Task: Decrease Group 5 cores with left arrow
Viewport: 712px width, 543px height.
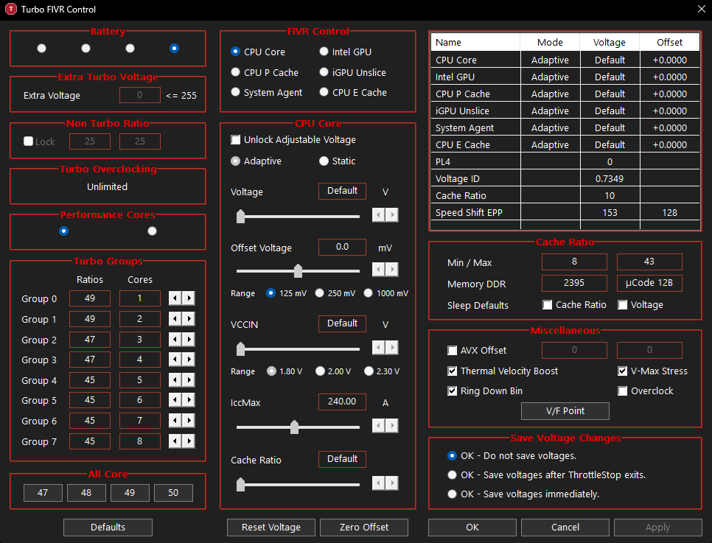Action: (175, 400)
